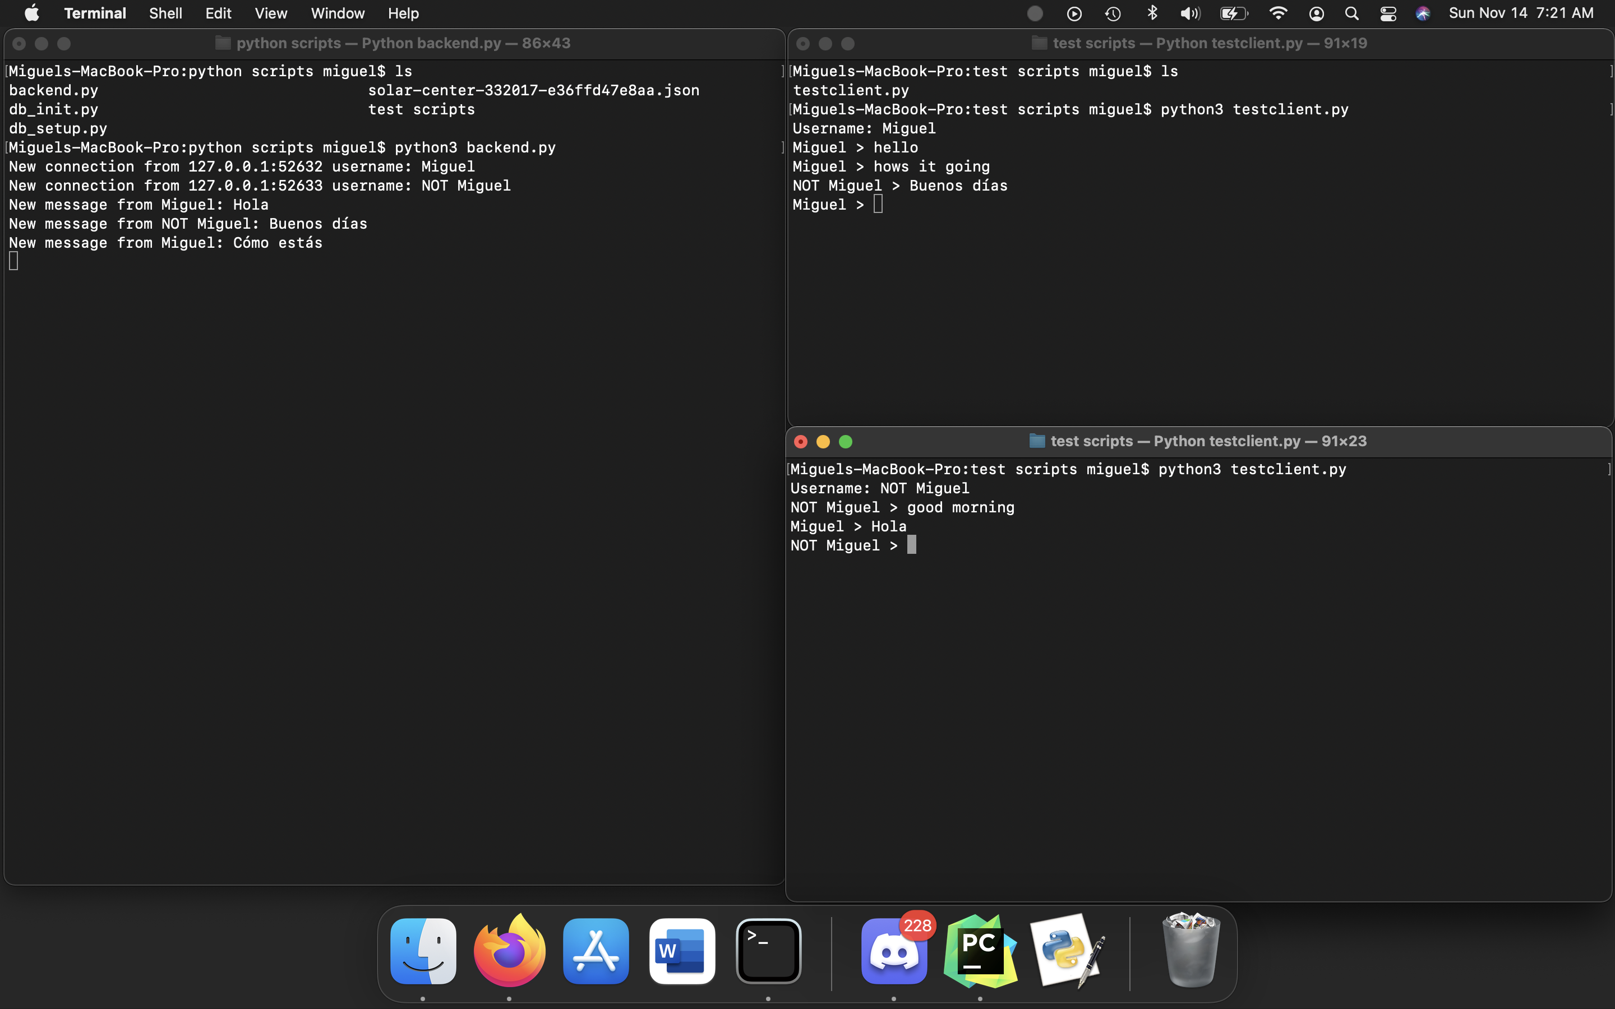This screenshot has width=1615, height=1009.
Task: Launch PyCharm from the dock
Action: click(980, 951)
